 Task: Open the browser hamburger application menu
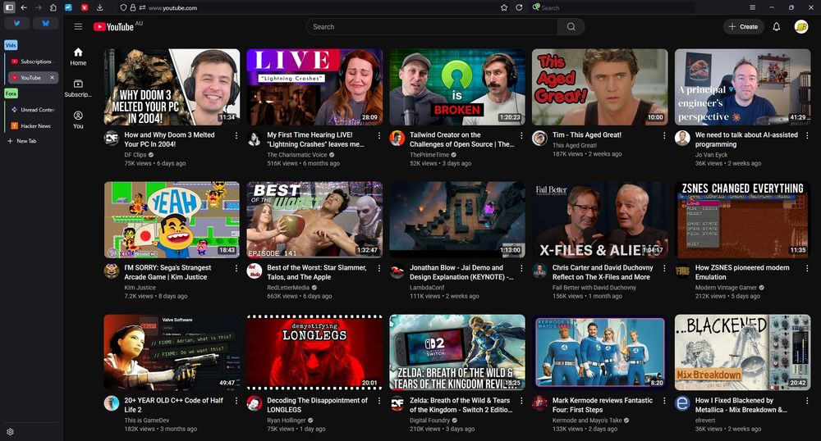[752, 7]
